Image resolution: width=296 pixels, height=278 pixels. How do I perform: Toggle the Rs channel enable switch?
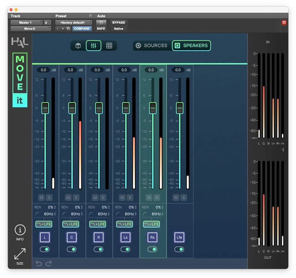coord(152,250)
